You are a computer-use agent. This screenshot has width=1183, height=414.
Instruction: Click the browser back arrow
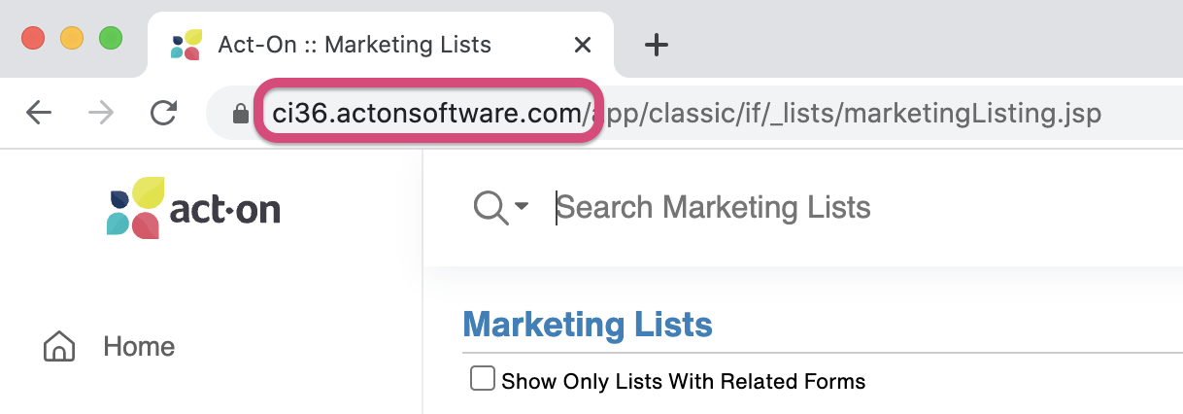click(39, 114)
